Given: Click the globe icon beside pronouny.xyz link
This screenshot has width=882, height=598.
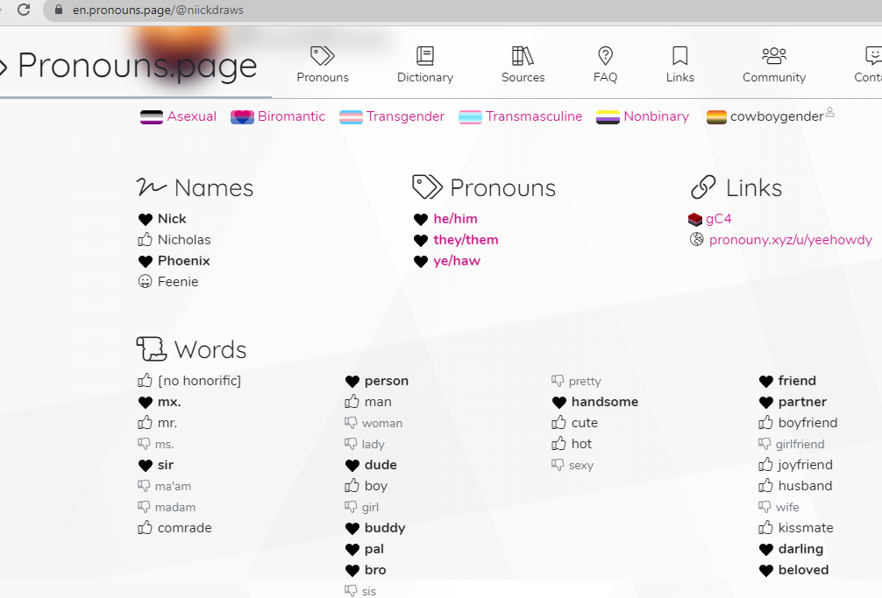Looking at the screenshot, I should point(696,240).
